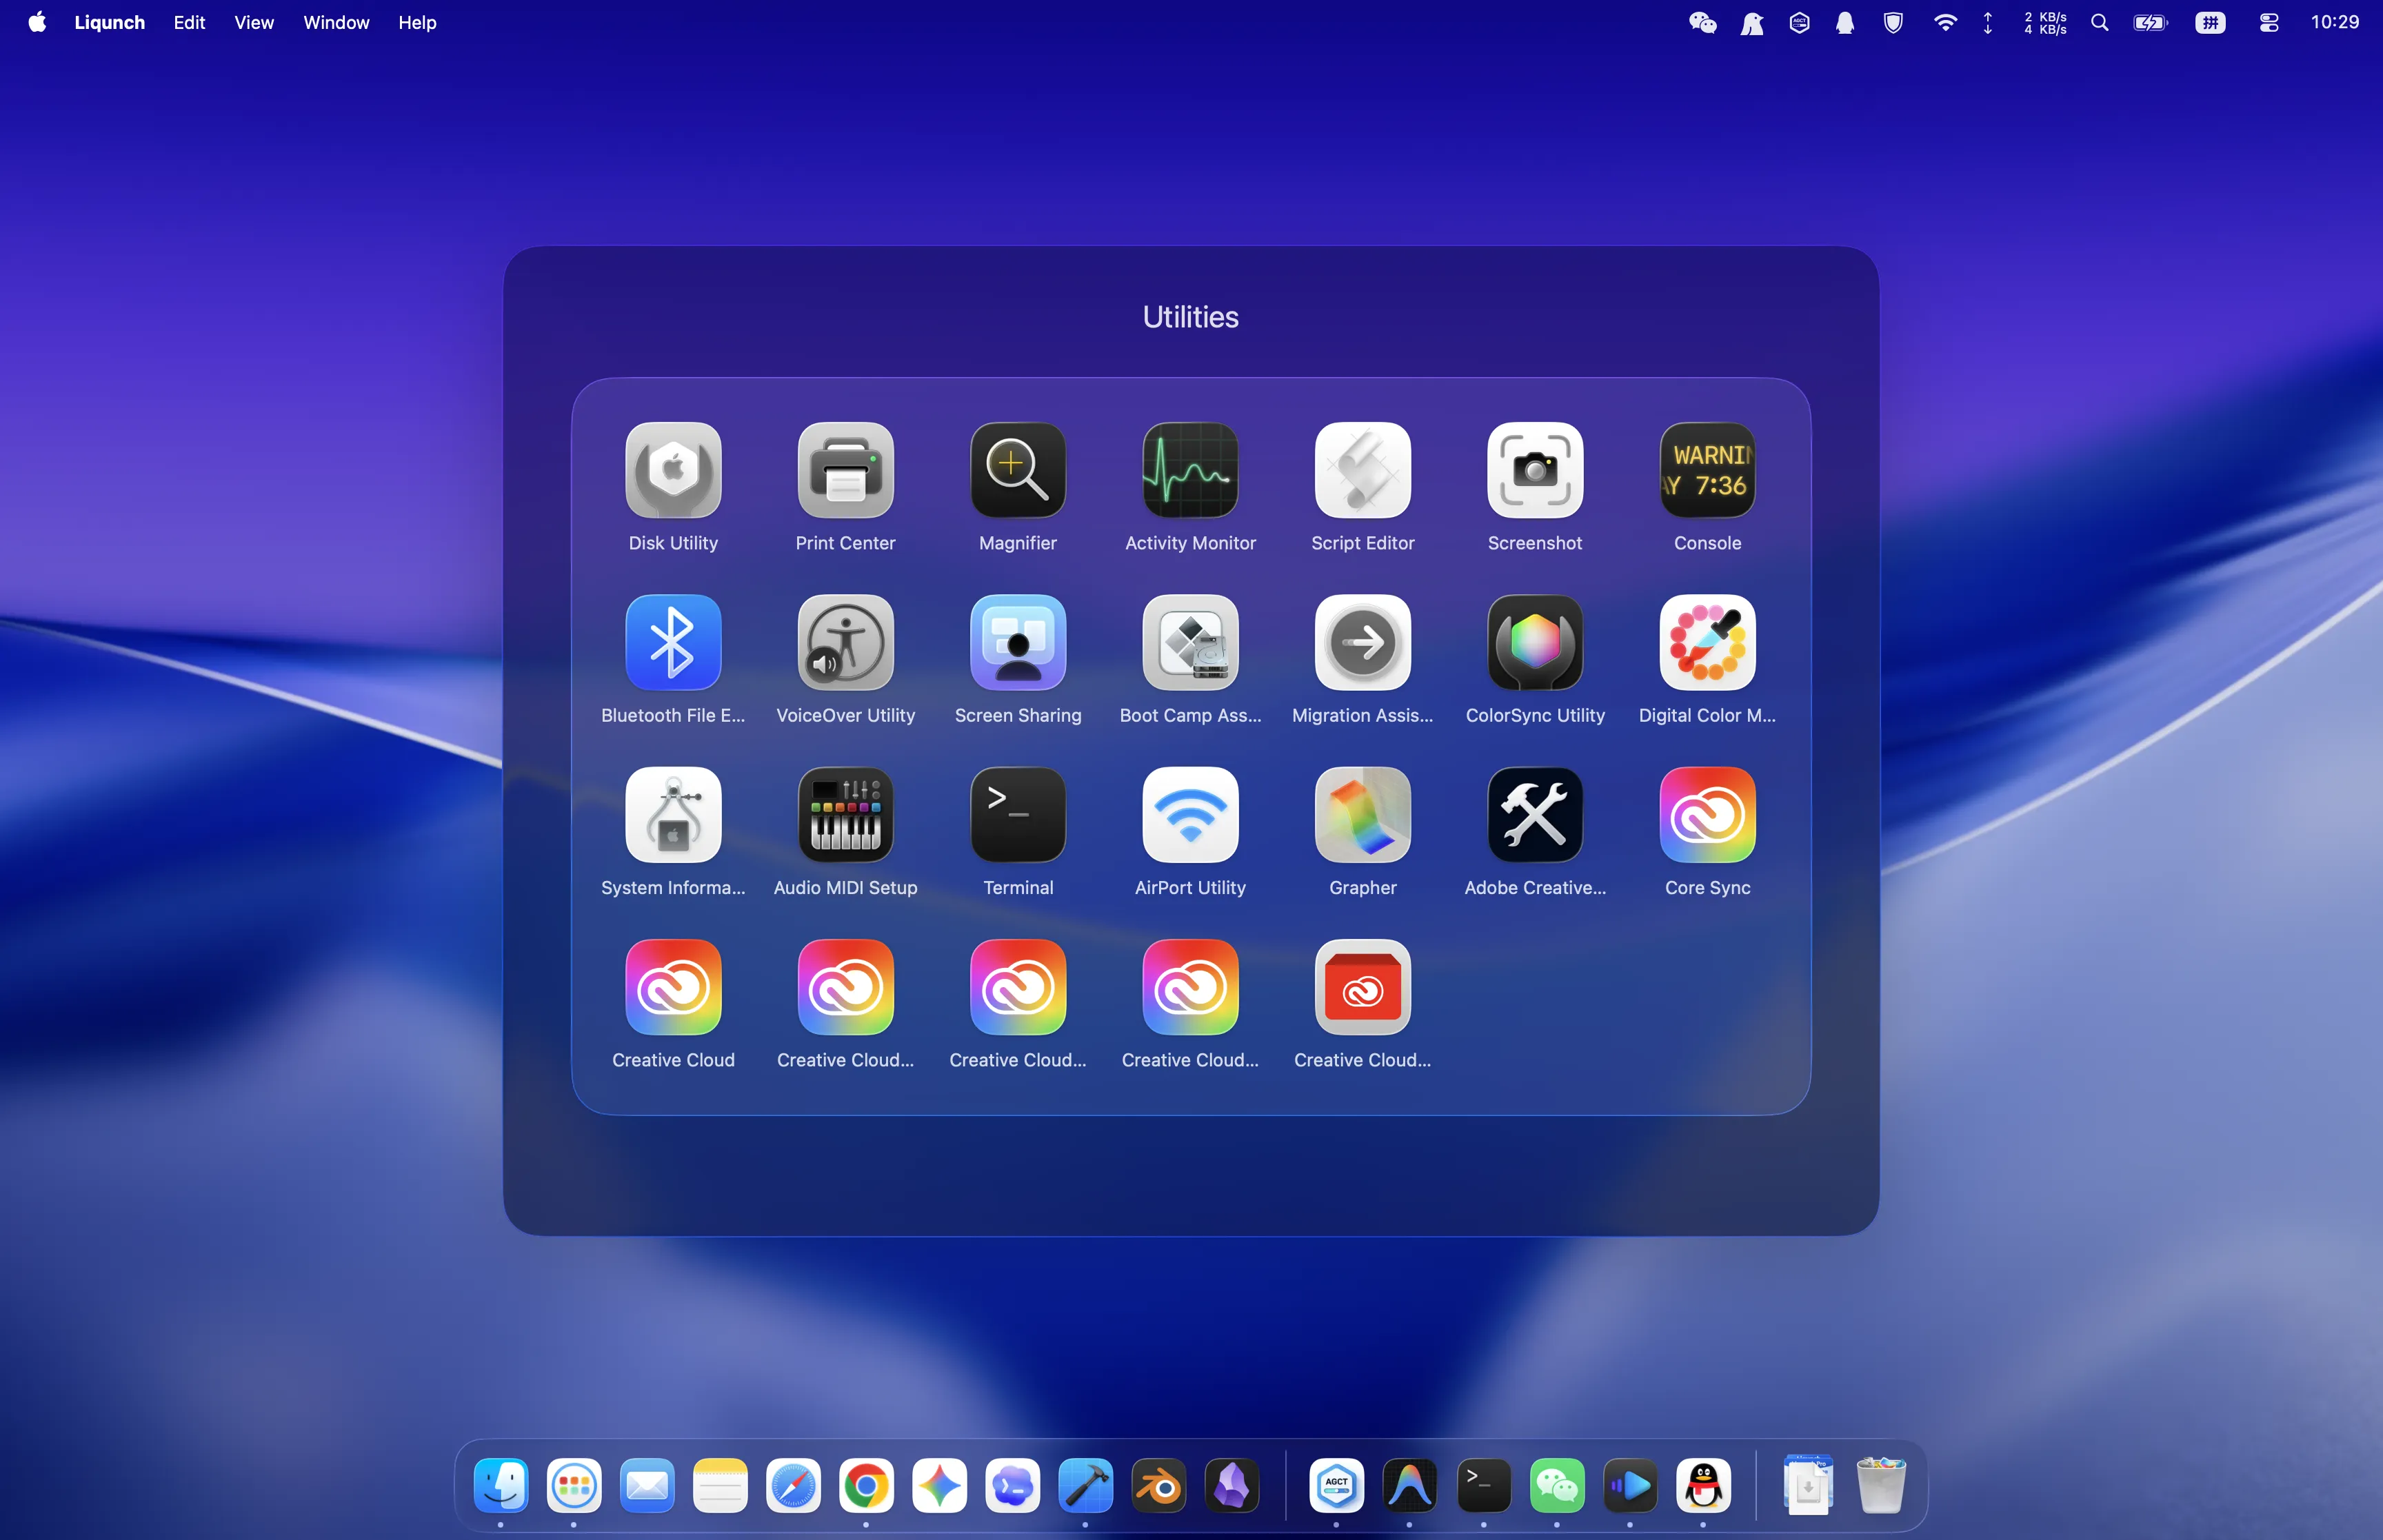The height and width of the screenshot is (1540, 2383).
Task: Open Mail from the Dock
Action: 647,1485
